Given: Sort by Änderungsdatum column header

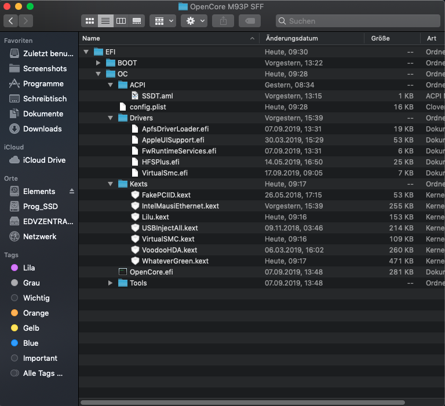Looking at the screenshot, I should point(292,38).
